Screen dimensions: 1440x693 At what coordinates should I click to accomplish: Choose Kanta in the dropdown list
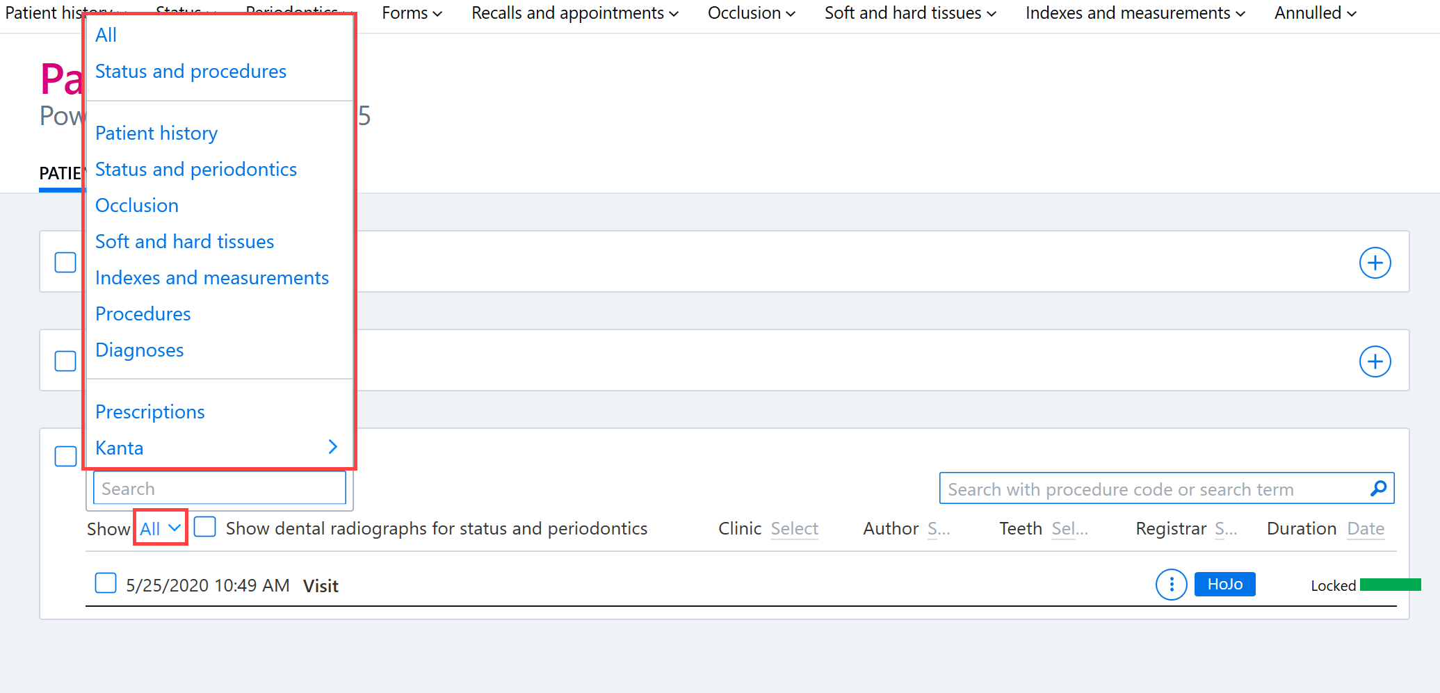coord(120,448)
